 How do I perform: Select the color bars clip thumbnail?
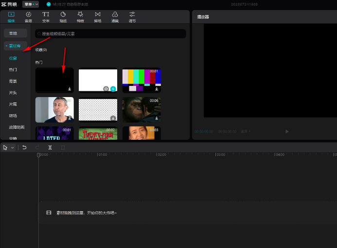point(142,80)
